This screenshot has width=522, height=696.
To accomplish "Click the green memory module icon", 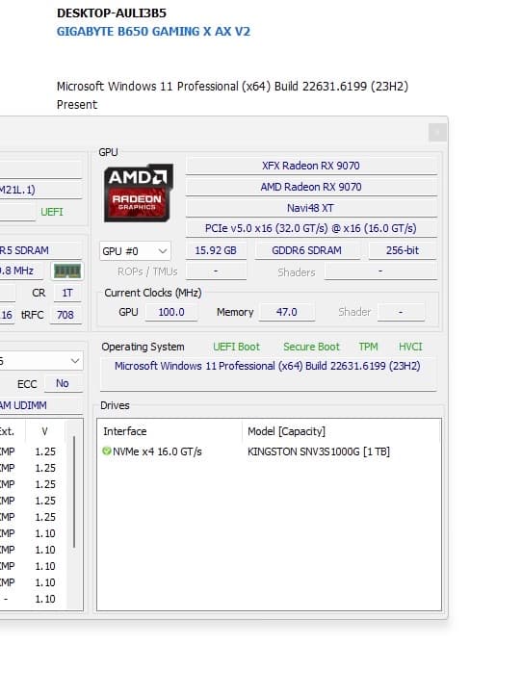I will tap(67, 271).
